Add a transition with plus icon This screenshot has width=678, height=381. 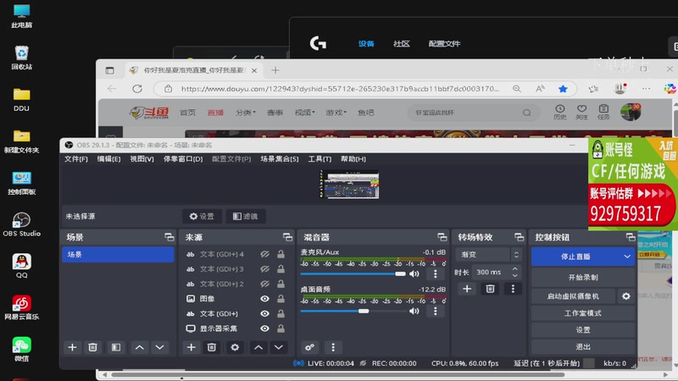click(467, 289)
